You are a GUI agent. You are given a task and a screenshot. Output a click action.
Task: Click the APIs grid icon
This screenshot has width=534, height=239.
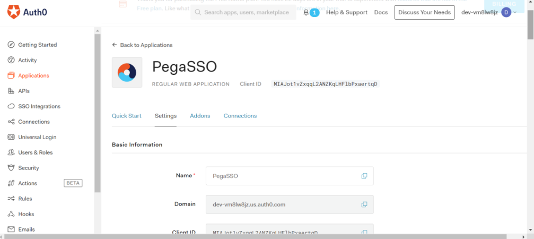coord(11,91)
